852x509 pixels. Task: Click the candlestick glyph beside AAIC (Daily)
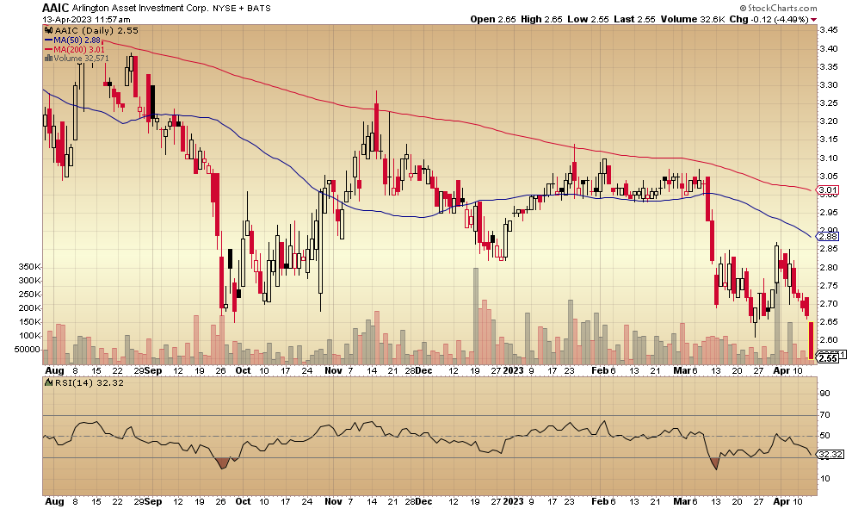pyautogui.click(x=49, y=31)
